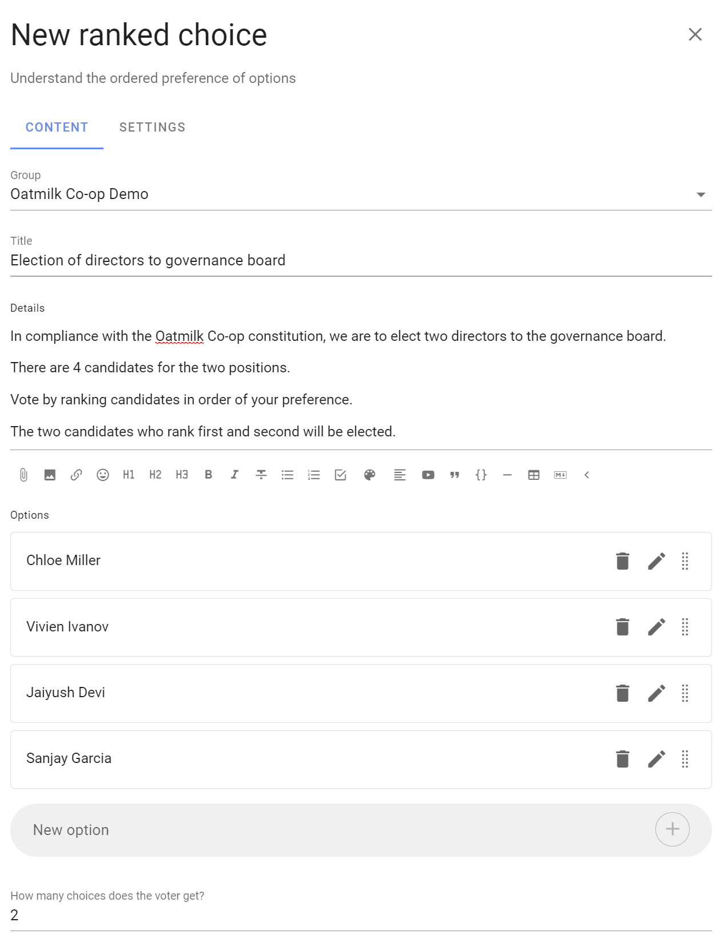The image size is (724, 950).
Task: Embed a video using the toolbar
Action: 428,475
